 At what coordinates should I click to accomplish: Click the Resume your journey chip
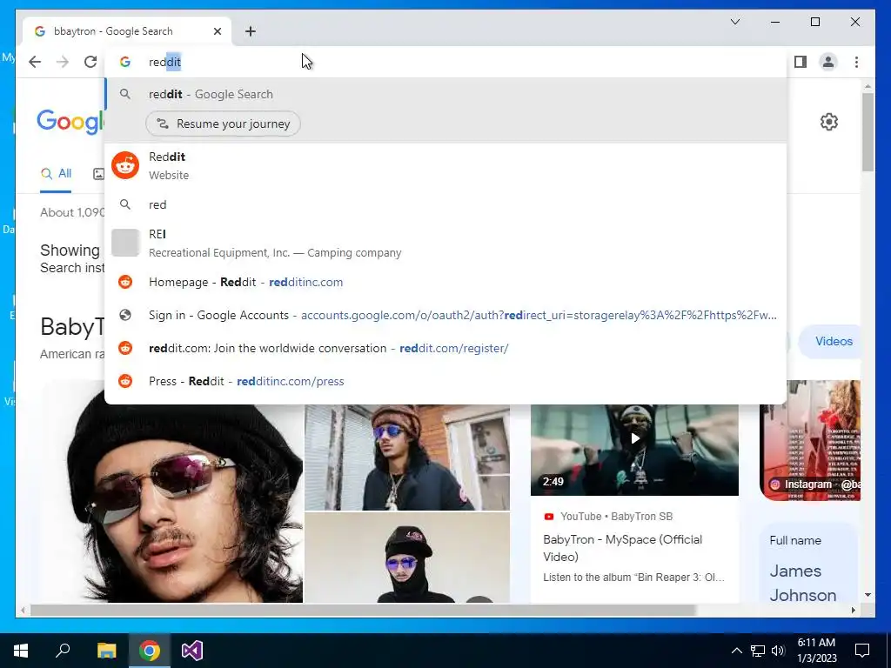pos(223,124)
